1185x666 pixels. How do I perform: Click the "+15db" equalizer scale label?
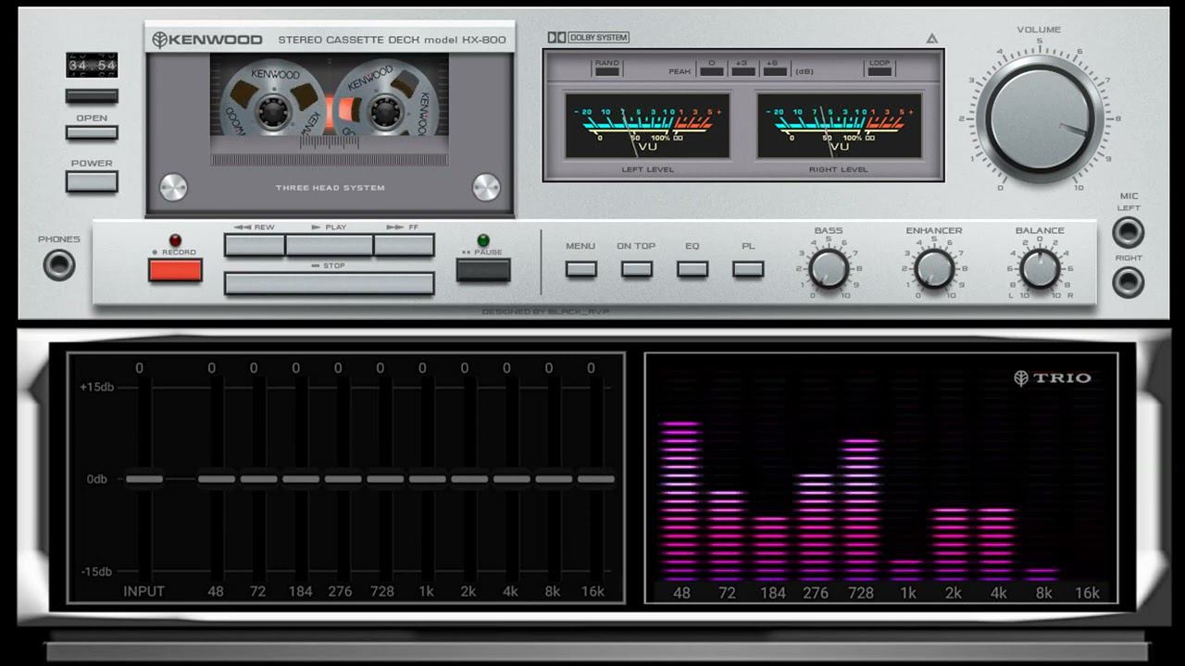pyautogui.click(x=96, y=388)
